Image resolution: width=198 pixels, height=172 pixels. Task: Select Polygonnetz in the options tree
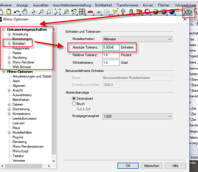point(21,48)
